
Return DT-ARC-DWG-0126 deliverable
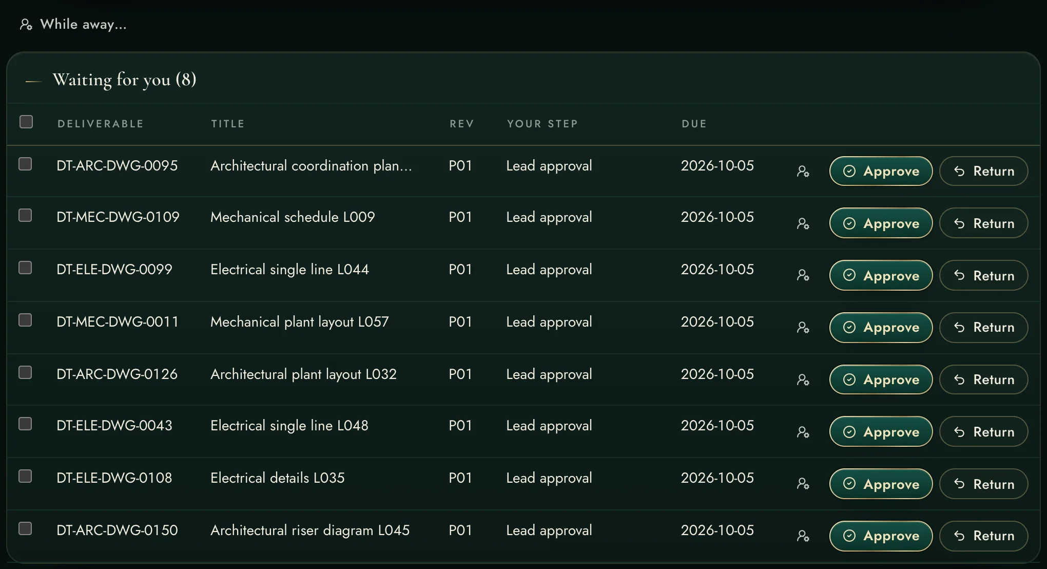(x=983, y=380)
